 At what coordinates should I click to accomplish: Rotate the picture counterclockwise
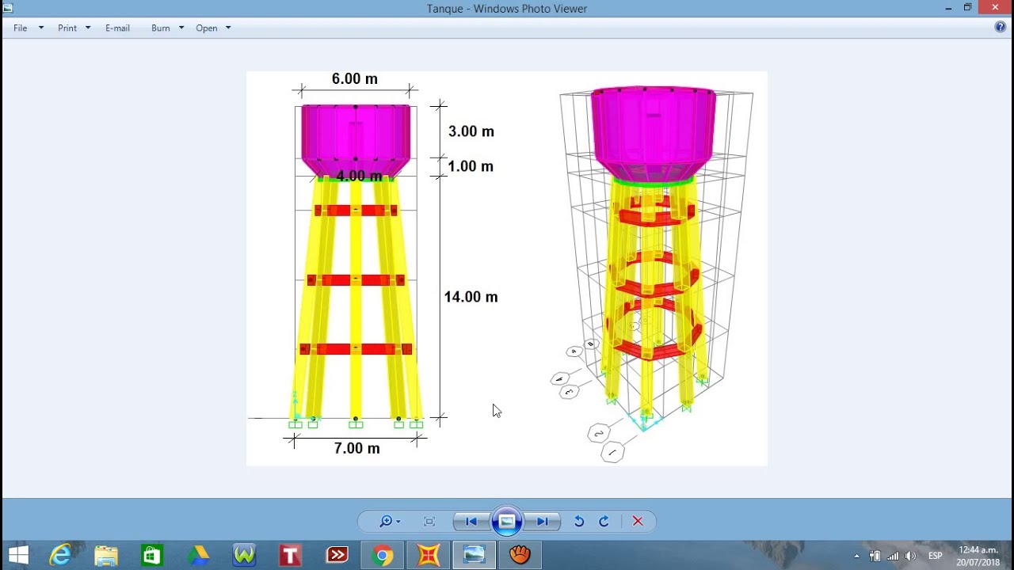coord(579,521)
